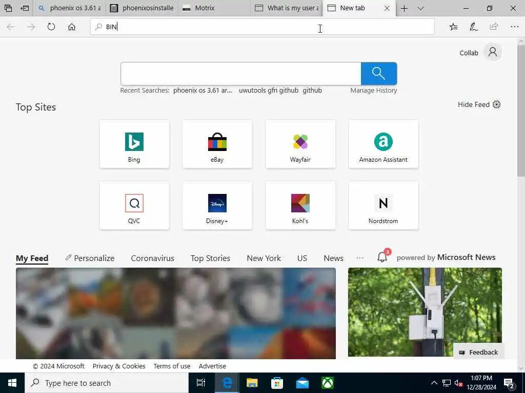Open the eBay top site tile
This screenshot has height=393, width=525.
click(217, 144)
